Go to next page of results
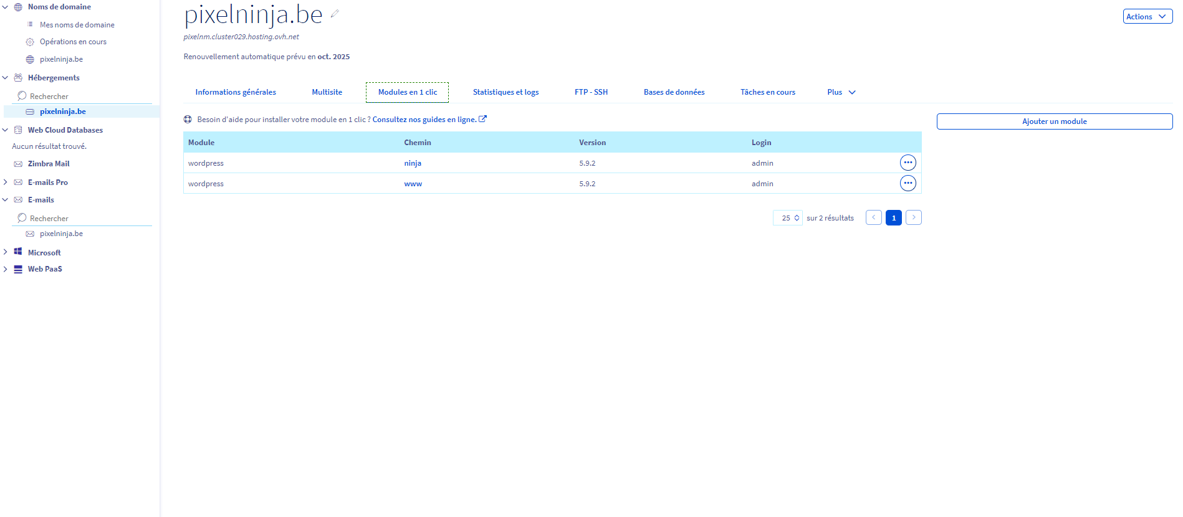Viewport: 1183px width, 517px height. tap(913, 217)
